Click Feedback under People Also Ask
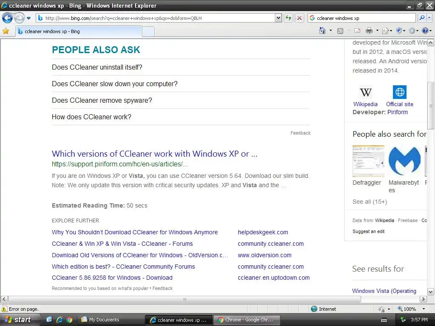The width and height of the screenshot is (435, 326). (300, 133)
